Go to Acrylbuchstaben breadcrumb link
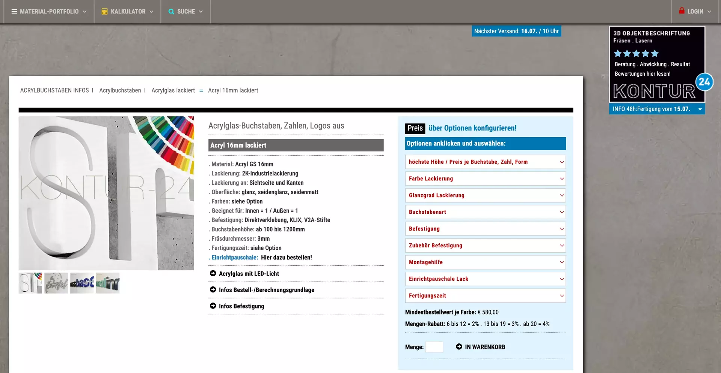721x373 pixels. [120, 90]
